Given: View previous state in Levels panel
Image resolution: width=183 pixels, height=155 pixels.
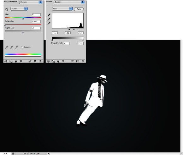Looking at the screenshot, I should pos(72,61).
